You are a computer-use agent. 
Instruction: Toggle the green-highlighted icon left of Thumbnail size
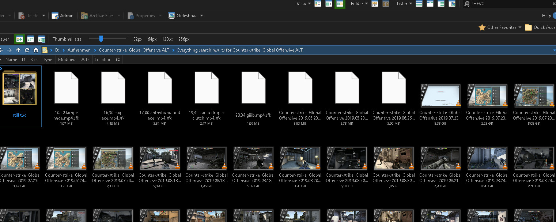20,39
